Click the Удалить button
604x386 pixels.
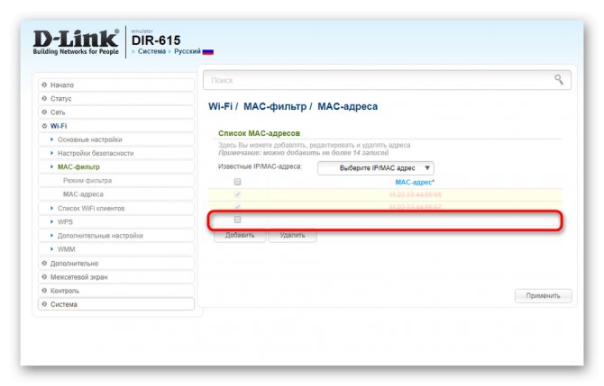(292, 236)
